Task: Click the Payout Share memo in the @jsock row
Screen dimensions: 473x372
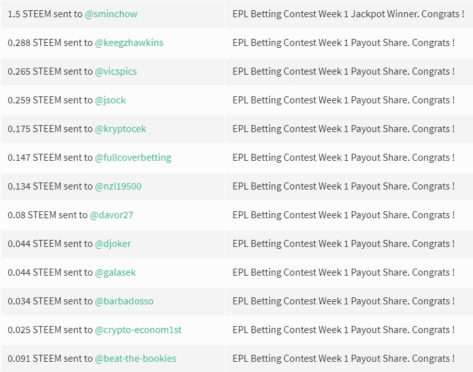Action: point(343,100)
